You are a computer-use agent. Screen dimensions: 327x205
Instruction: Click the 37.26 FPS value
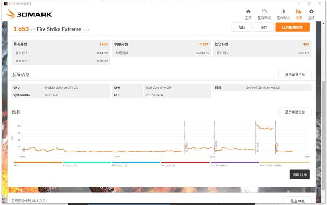(202, 53)
